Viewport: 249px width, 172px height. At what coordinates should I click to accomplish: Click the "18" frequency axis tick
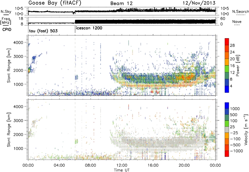[x=21, y=19]
